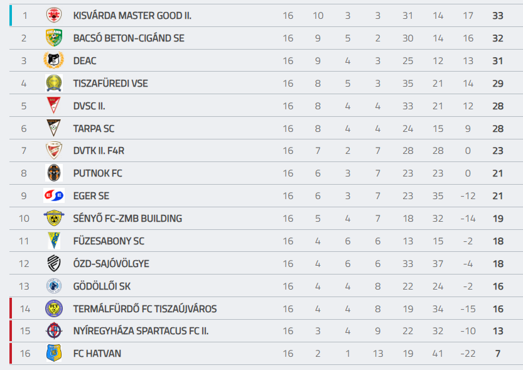The width and height of the screenshot is (523, 370).
Task: Click the Eger SE team logo
Action: [54, 196]
